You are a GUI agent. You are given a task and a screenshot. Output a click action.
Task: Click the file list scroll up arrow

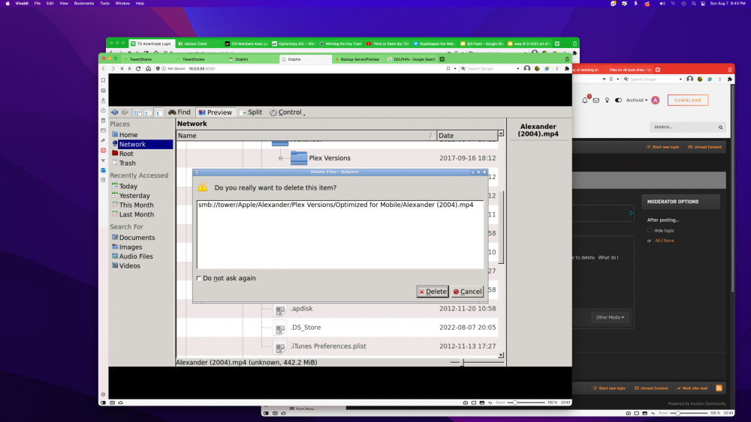coord(501,134)
